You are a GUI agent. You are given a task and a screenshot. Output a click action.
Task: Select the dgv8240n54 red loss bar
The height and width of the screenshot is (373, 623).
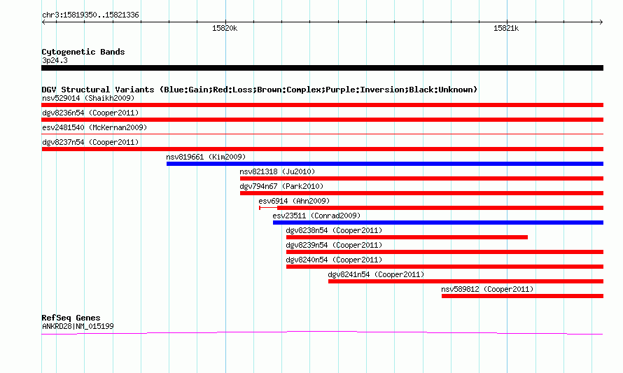[444, 267]
